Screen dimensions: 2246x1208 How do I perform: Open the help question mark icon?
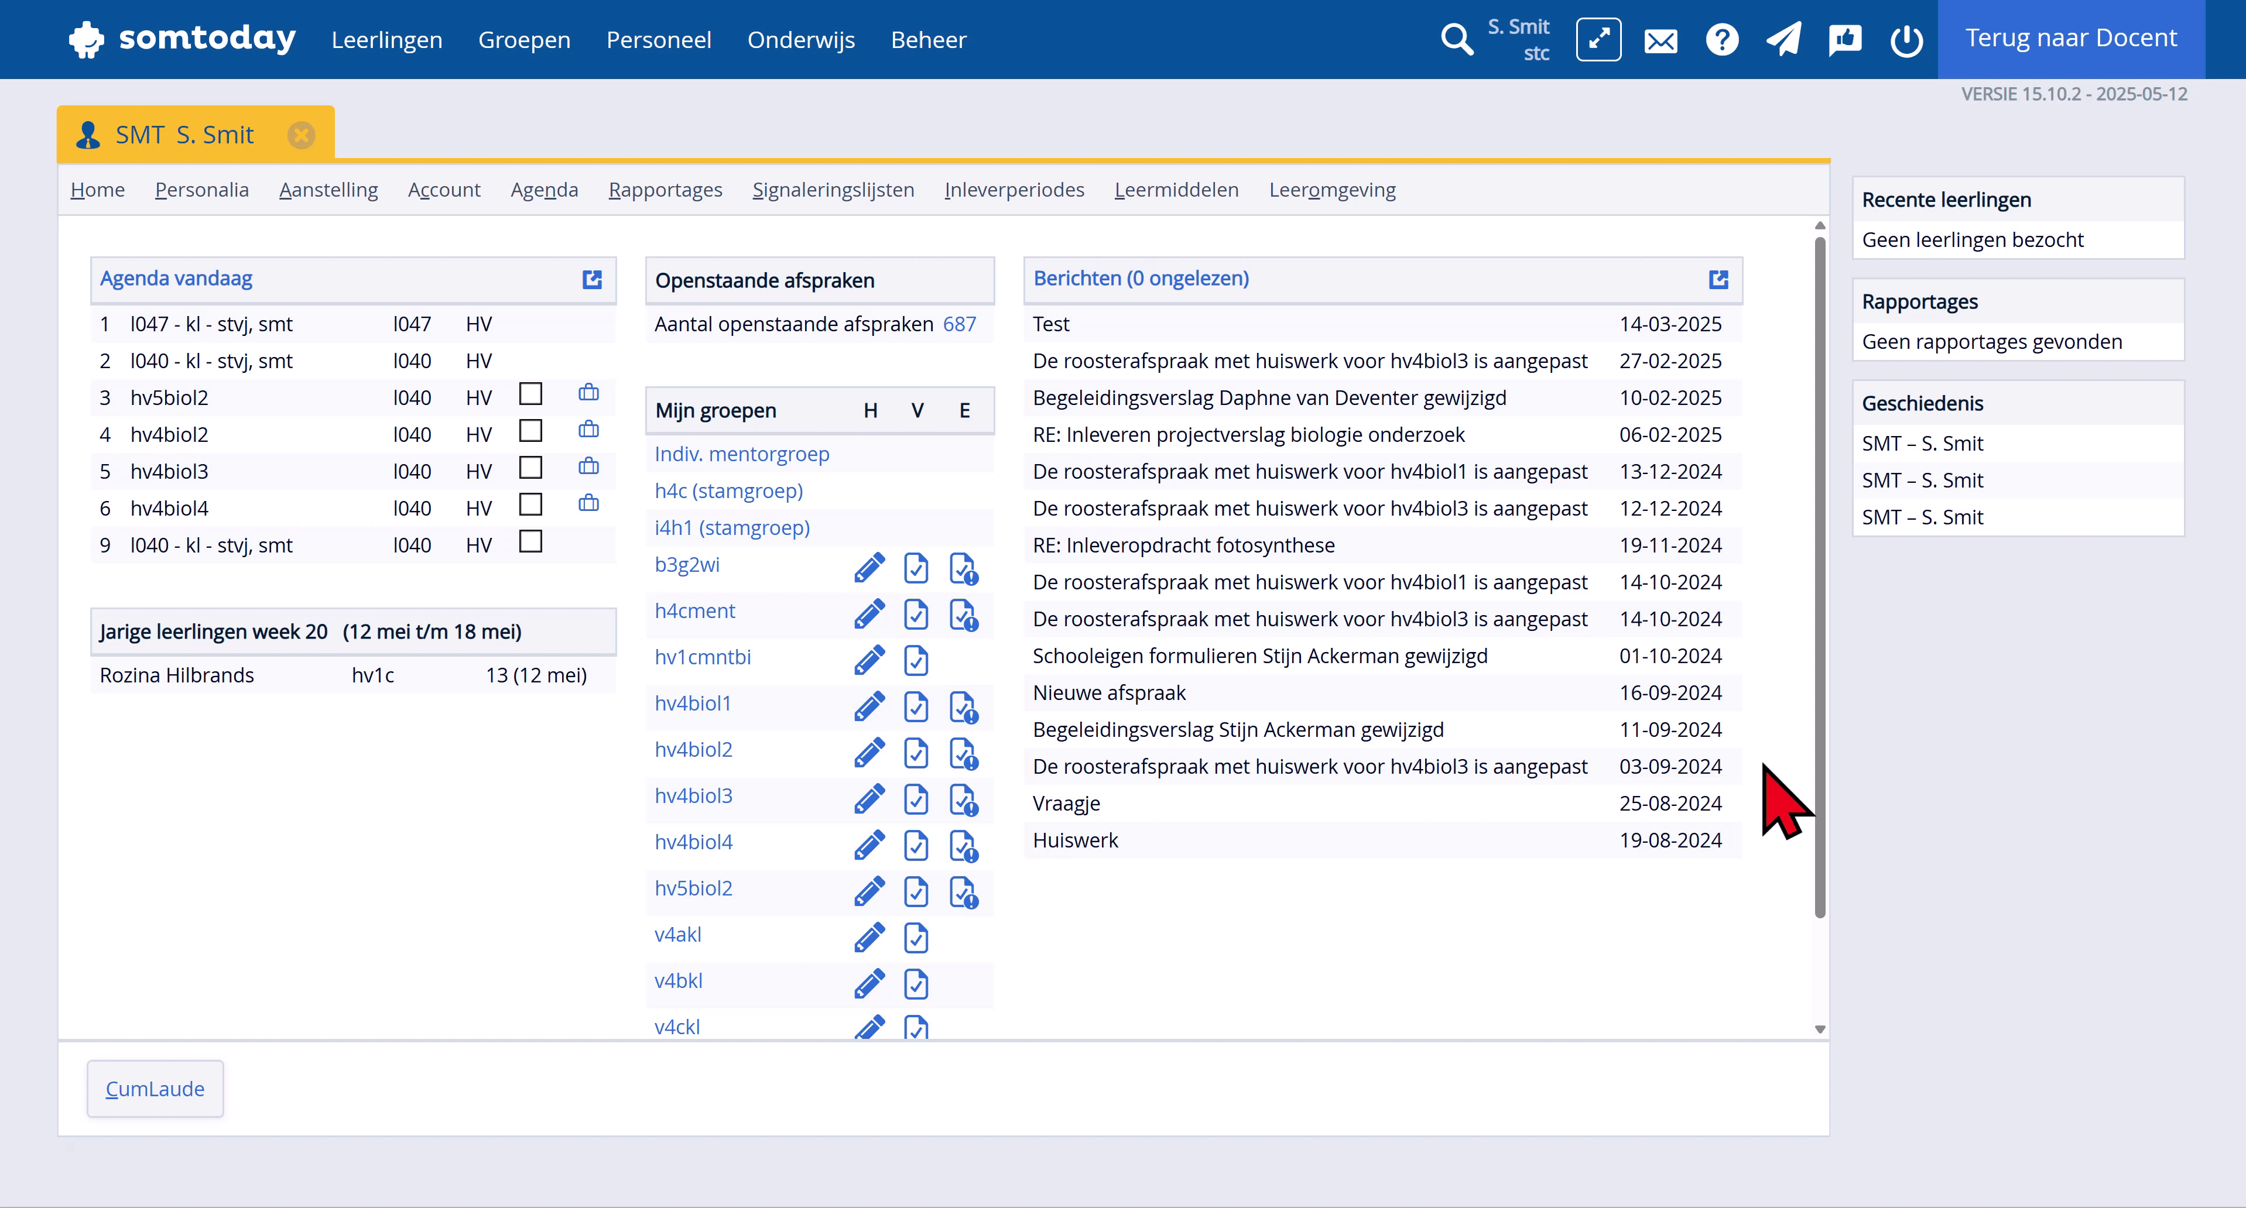click(x=1722, y=40)
